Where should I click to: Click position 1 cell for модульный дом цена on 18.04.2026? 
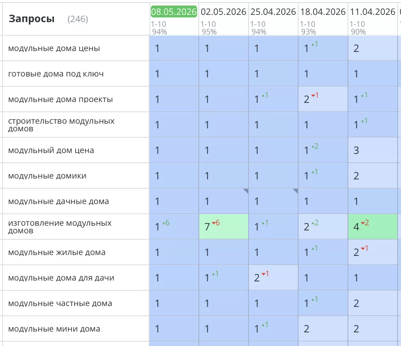(x=323, y=150)
